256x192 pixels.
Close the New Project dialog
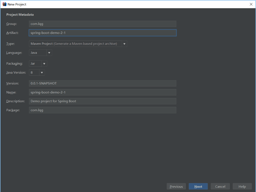pos(251,4)
